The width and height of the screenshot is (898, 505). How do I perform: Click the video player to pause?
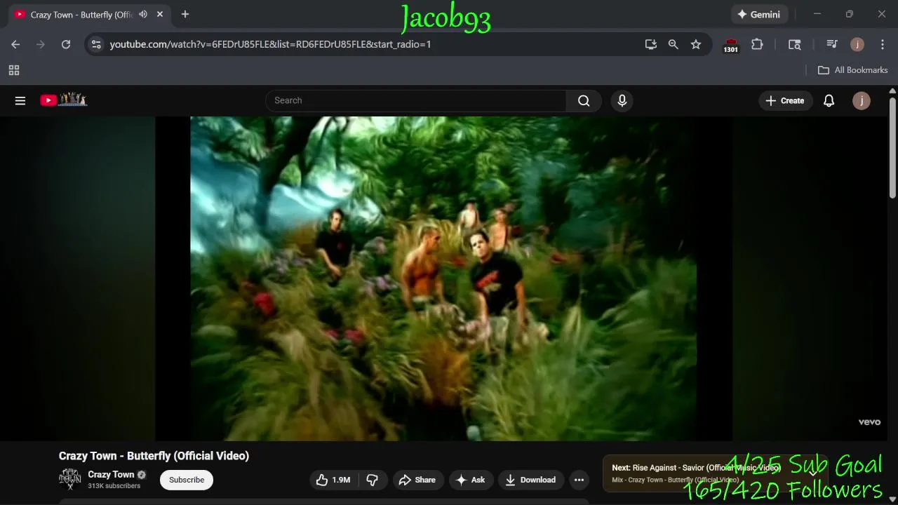(443, 278)
